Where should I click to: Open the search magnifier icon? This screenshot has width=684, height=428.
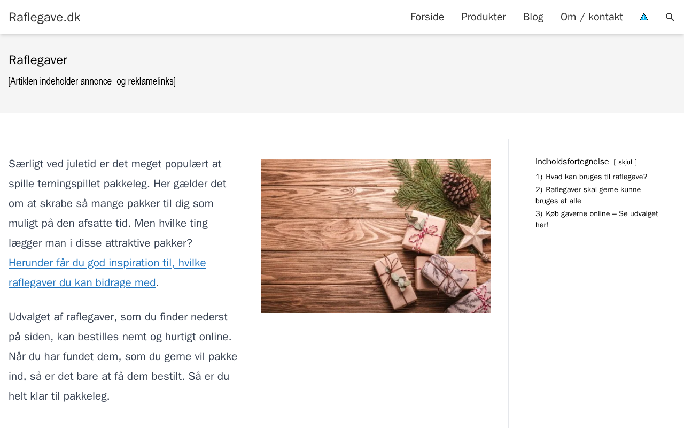tap(670, 17)
